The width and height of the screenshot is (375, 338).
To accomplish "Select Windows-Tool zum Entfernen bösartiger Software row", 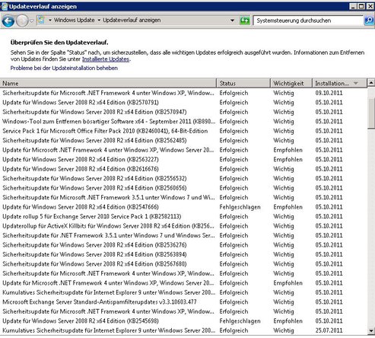I will coord(183,122).
